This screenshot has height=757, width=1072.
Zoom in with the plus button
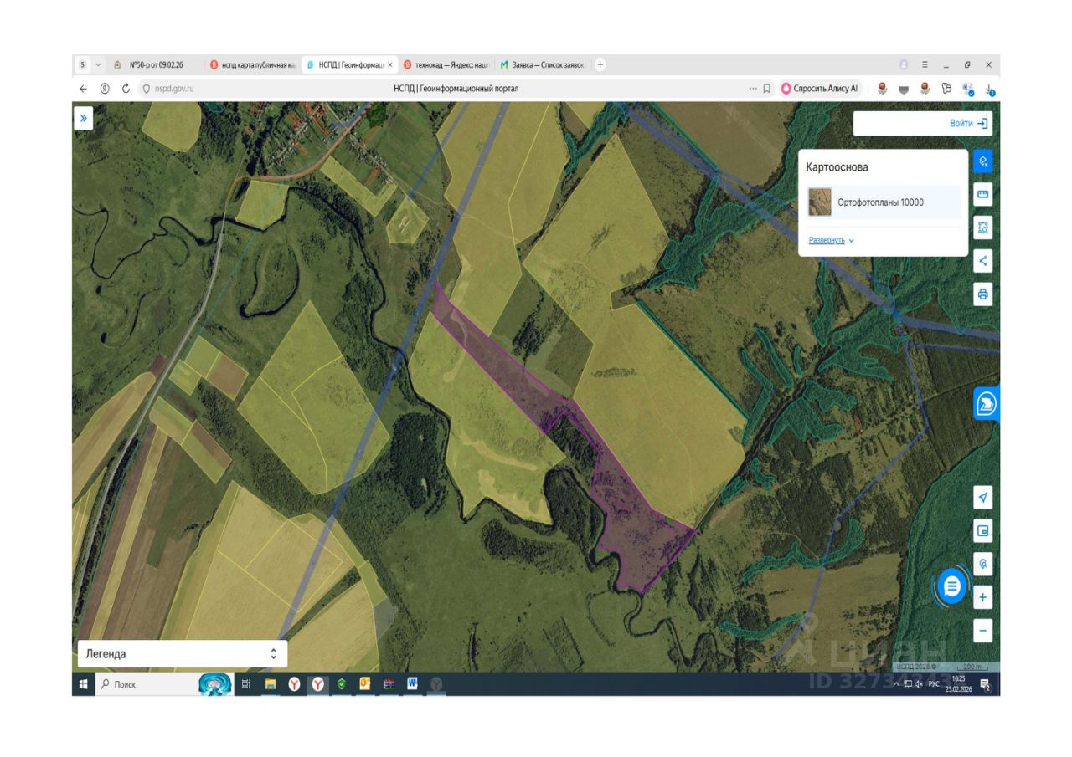(983, 598)
